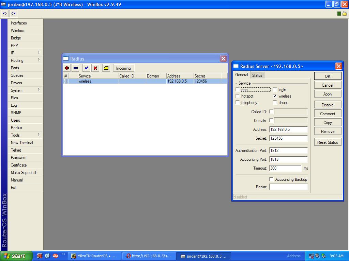349x261 pixels.
Task: Click the red X disable icon
Action: (95, 68)
